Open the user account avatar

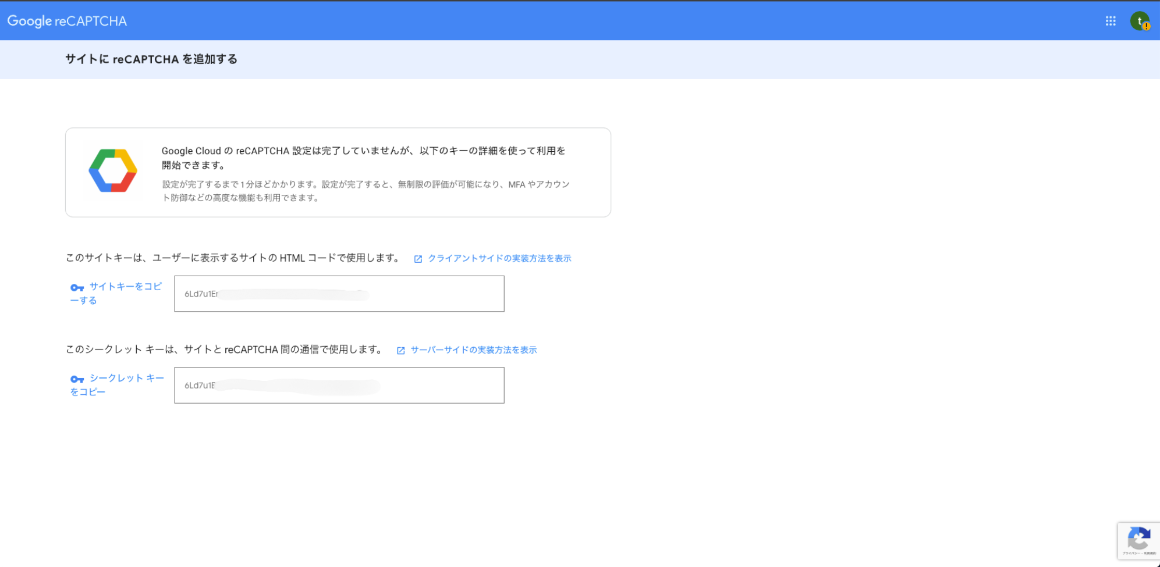click(1140, 21)
